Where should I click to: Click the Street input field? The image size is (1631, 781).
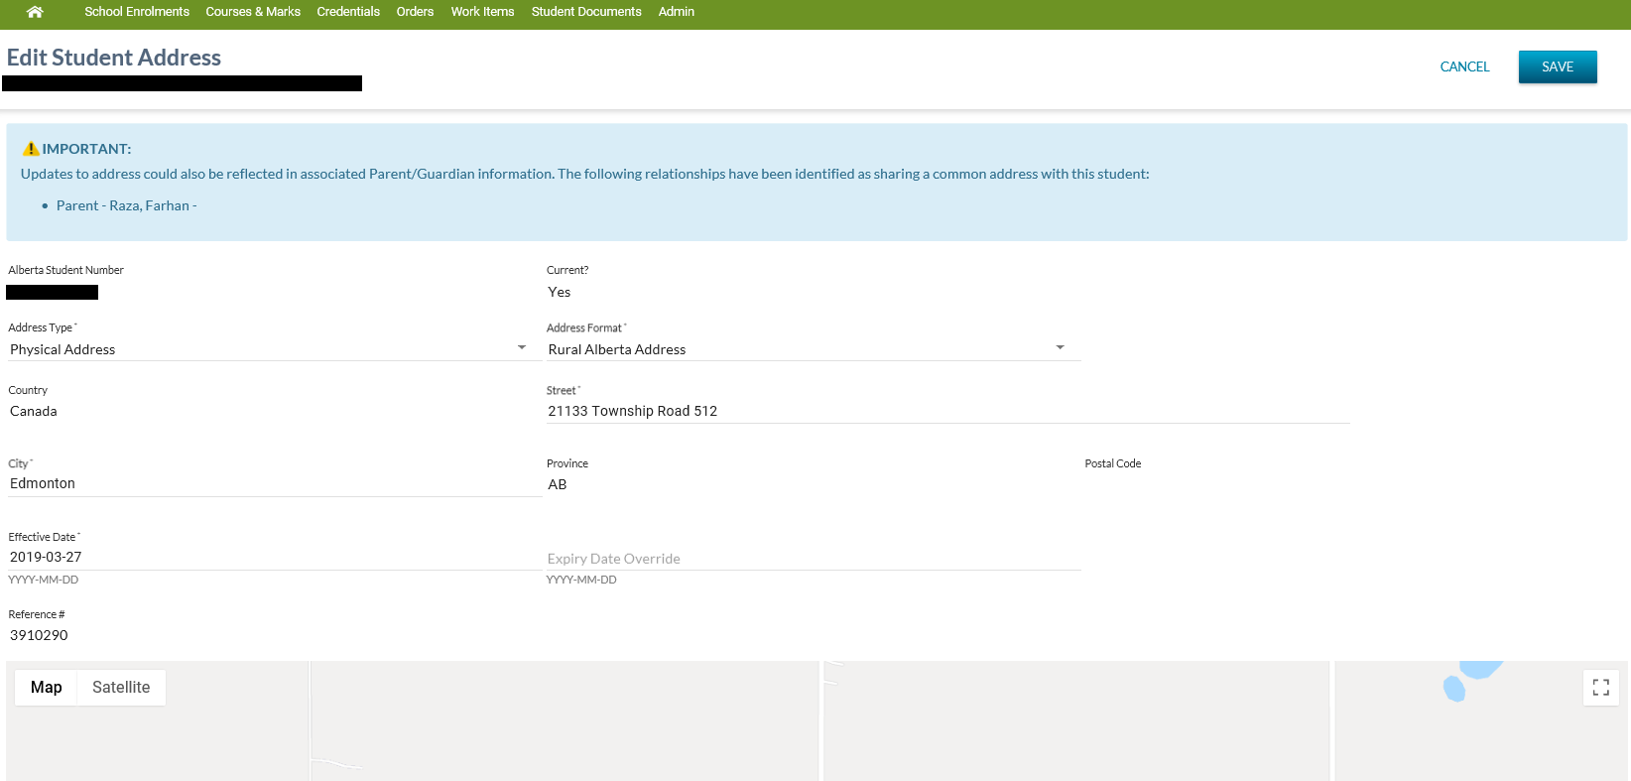click(946, 411)
